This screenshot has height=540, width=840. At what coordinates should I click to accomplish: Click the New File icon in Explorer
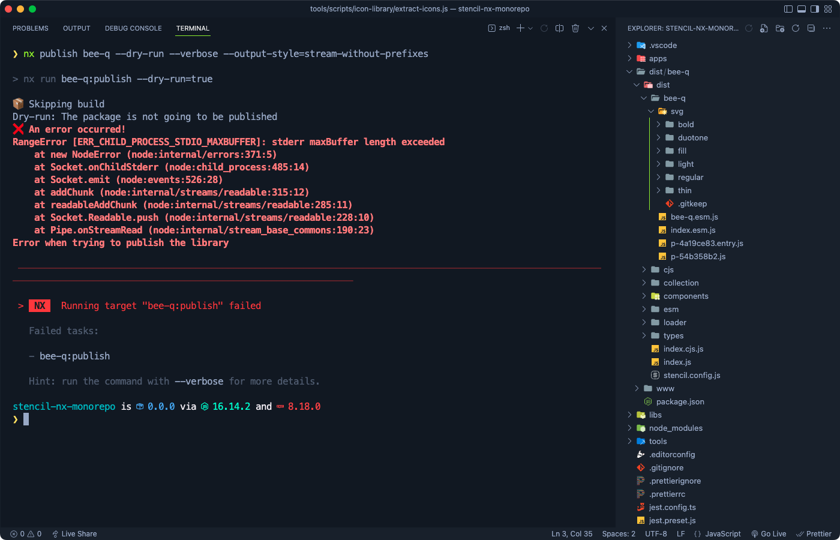click(764, 28)
